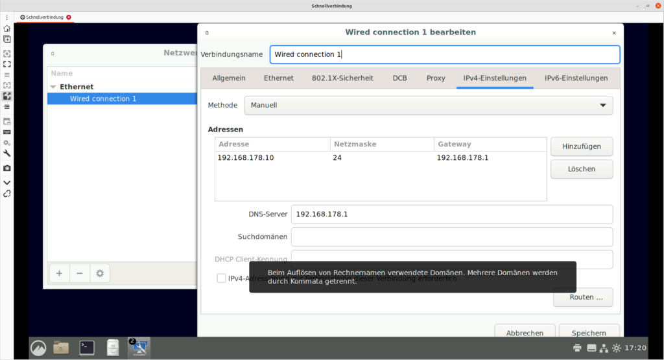Click the Löschen button
This screenshot has width=664, height=360.
point(582,169)
